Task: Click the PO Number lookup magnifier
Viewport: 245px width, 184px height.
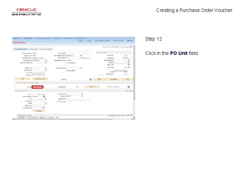Action: (77, 87)
